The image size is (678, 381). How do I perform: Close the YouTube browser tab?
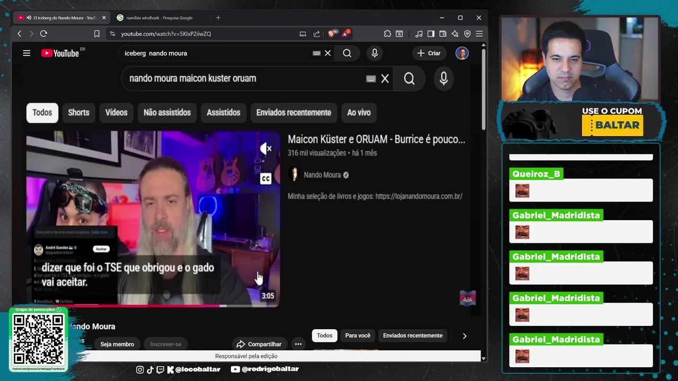pyautogui.click(x=104, y=17)
